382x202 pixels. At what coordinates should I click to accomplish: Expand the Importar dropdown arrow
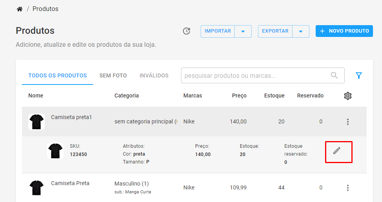tap(243, 31)
